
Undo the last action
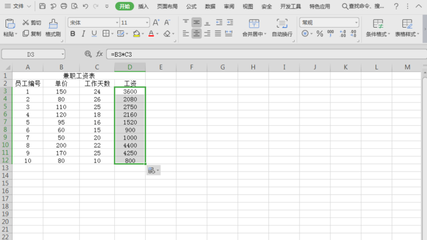[x=86, y=6]
